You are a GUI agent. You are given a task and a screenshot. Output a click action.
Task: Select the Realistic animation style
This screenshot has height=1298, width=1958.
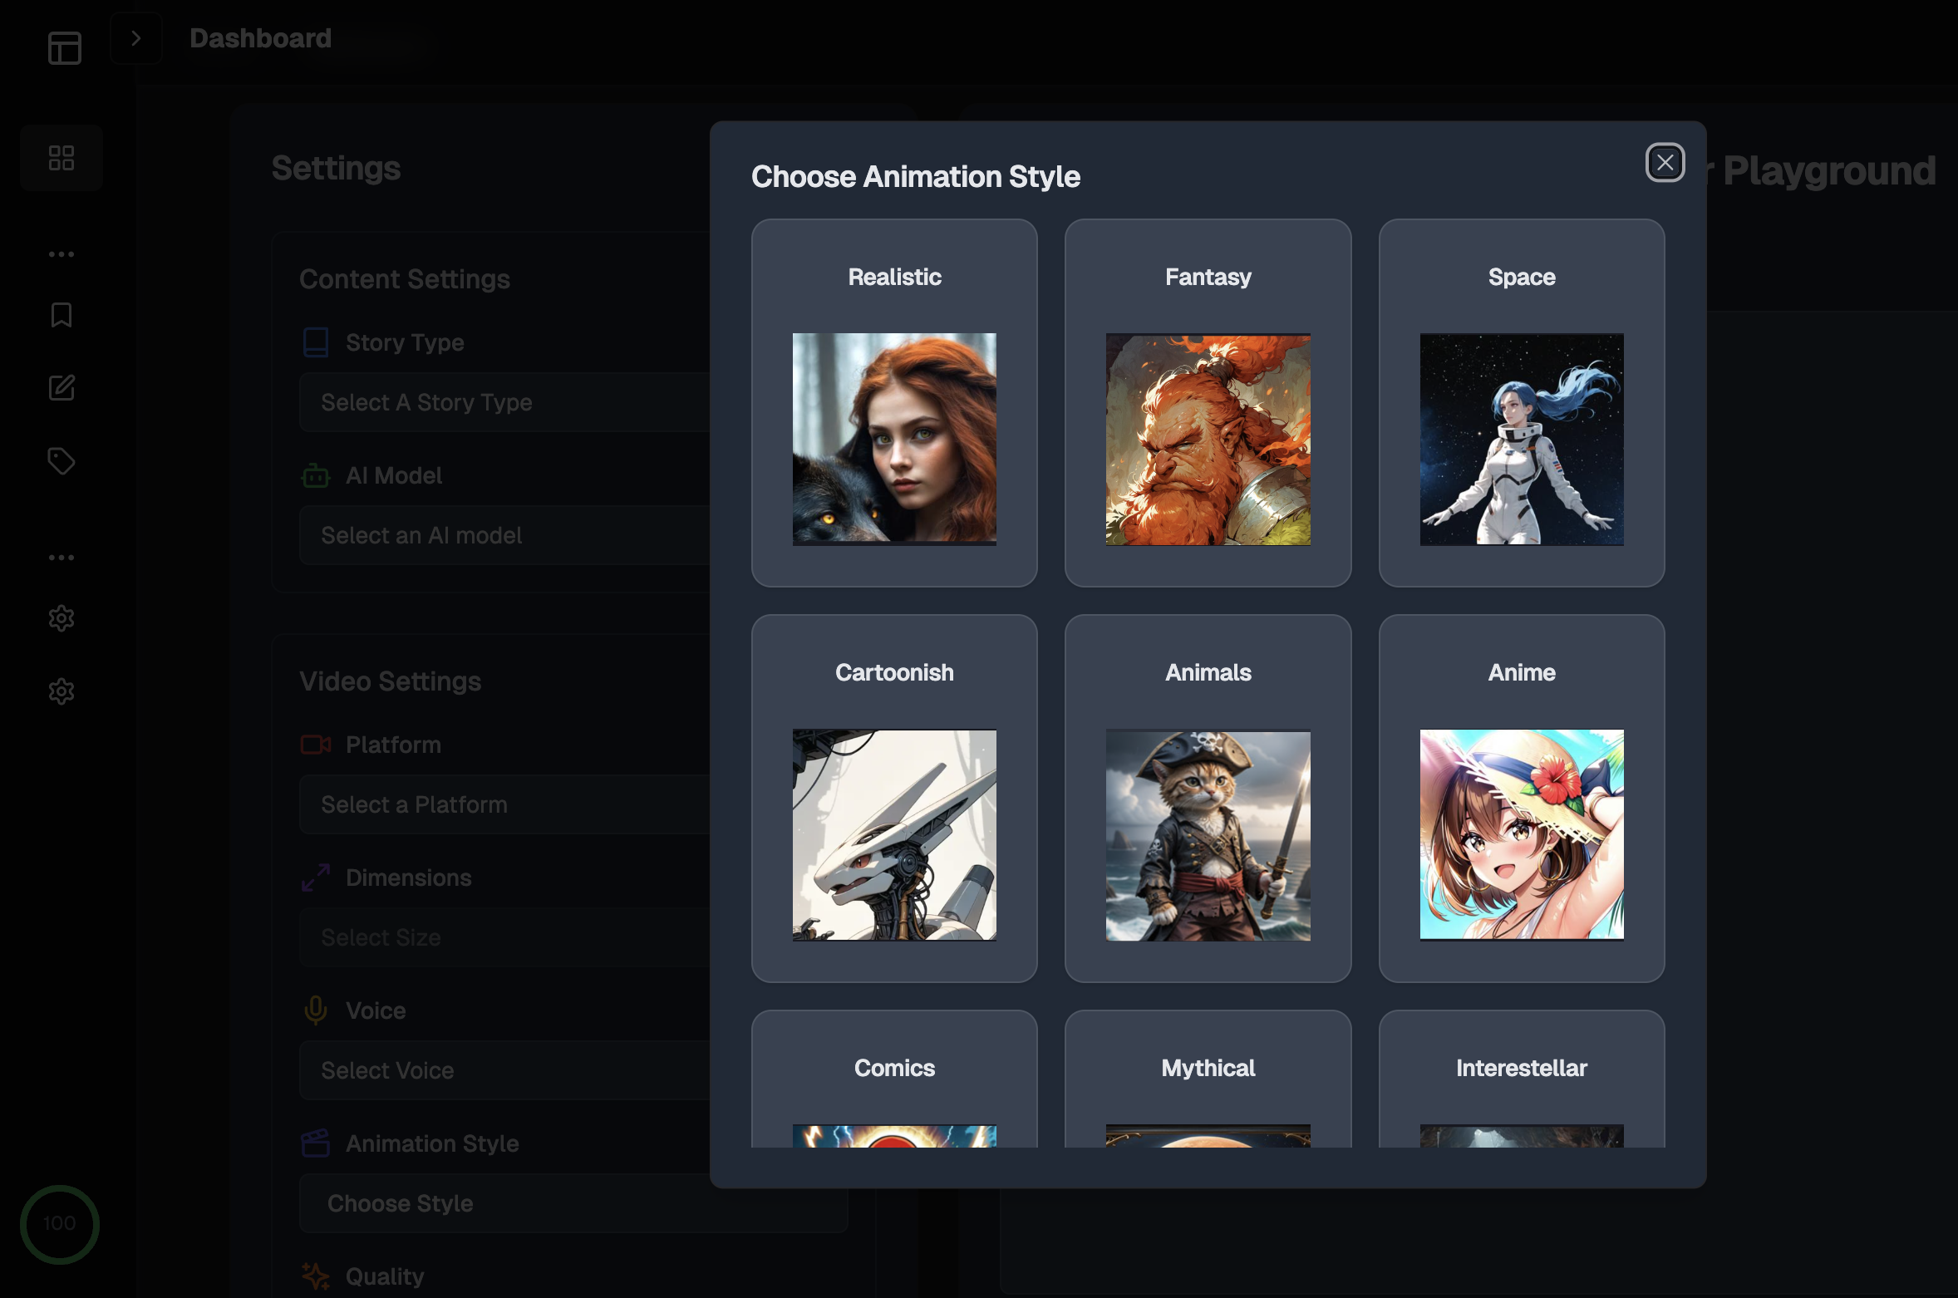(893, 403)
